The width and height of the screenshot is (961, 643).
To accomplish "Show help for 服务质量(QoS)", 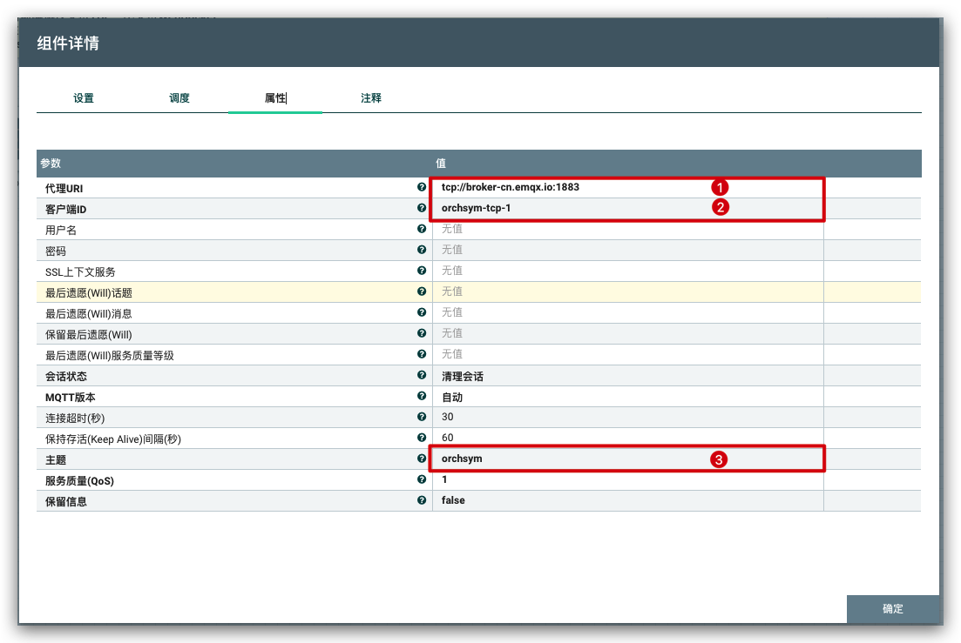I will coord(422,480).
